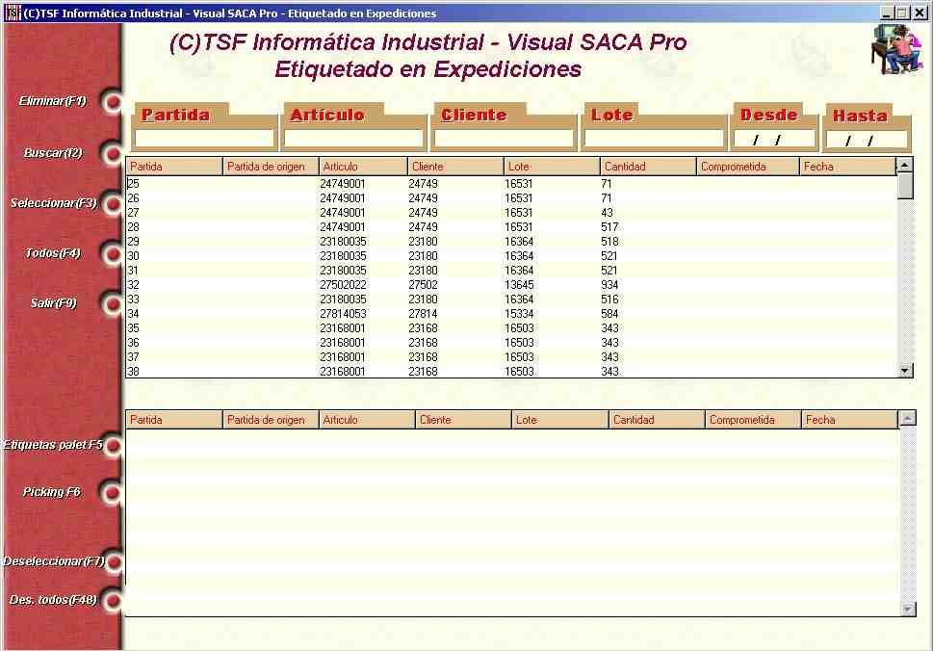Select the Partida cell reading 30
The width and height of the screenshot is (933, 651).
(x=133, y=256)
